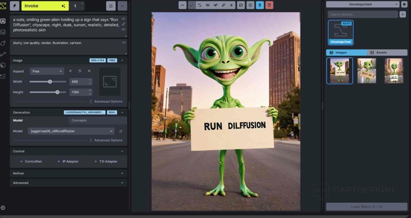Screen dimensions: 411x218
Task: Open the Unified Canvas brush icon in sidebar
Action: 3,43
